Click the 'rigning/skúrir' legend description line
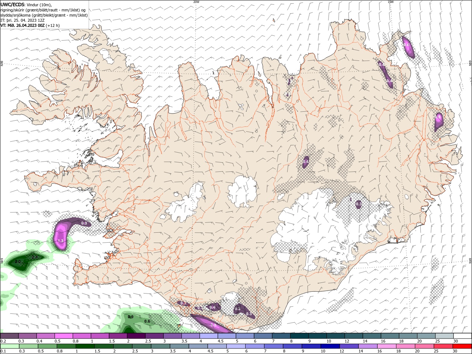 coord(44,10)
